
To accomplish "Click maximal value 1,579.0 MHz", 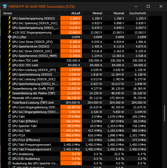I will (116, 117).
